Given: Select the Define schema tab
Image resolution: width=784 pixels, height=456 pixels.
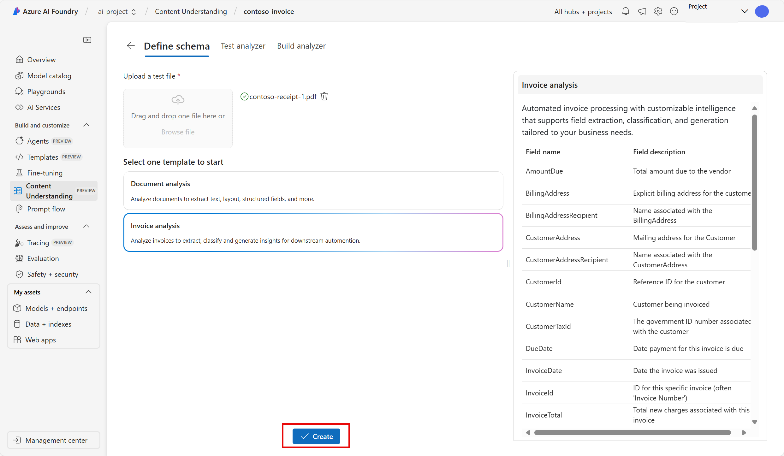Looking at the screenshot, I should [x=177, y=46].
